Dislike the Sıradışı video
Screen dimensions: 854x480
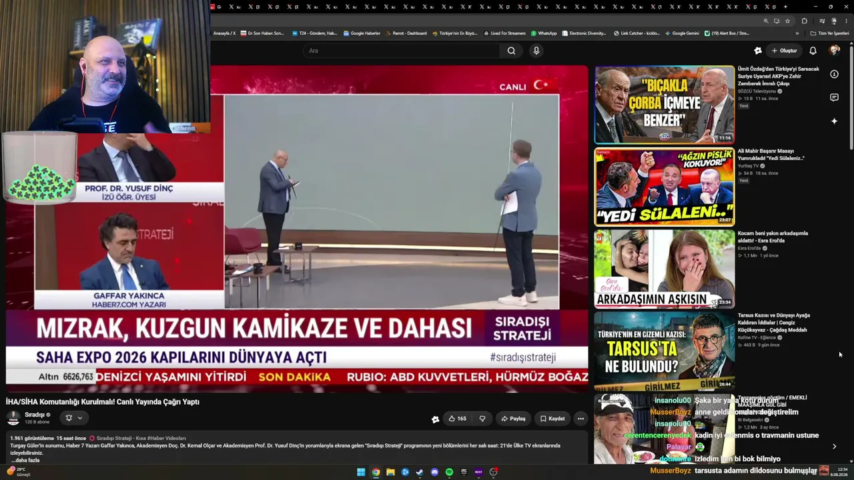(x=482, y=419)
